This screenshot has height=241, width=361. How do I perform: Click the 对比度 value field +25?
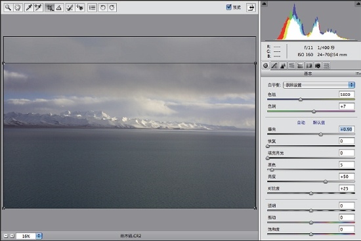tap(347, 188)
